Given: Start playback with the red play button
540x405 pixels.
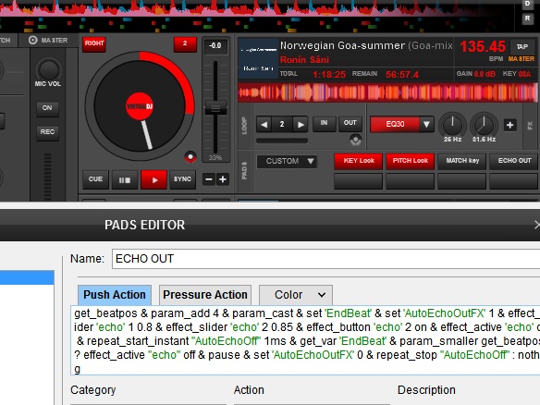Looking at the screenshot, I should click(x=153, y=179).
